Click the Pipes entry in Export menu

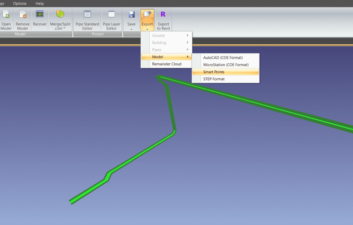tap(167, 50)
